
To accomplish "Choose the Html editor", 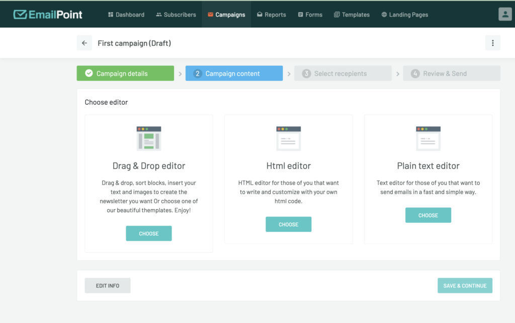I will (289, 224).
